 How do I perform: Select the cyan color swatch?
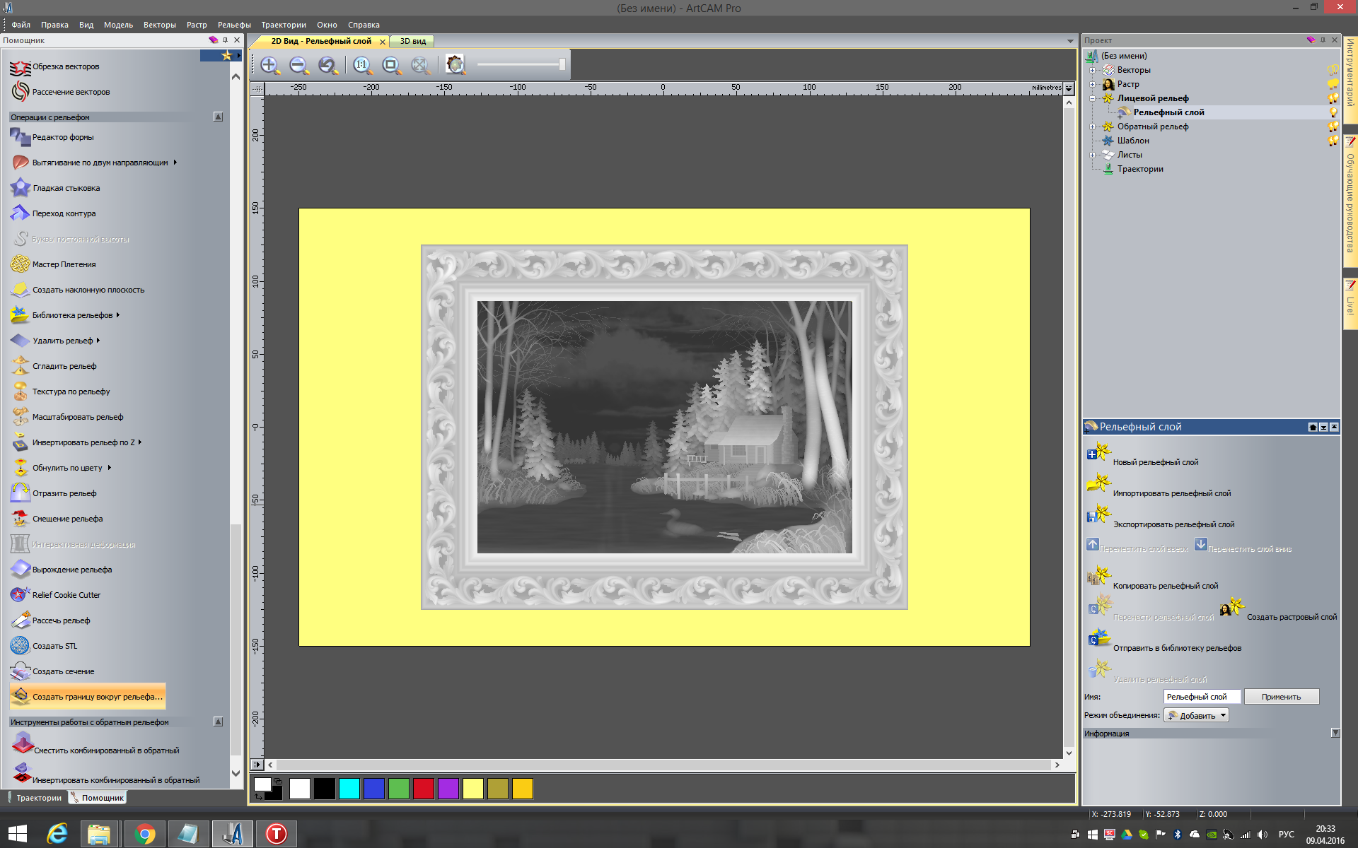[x=349, y=789]
